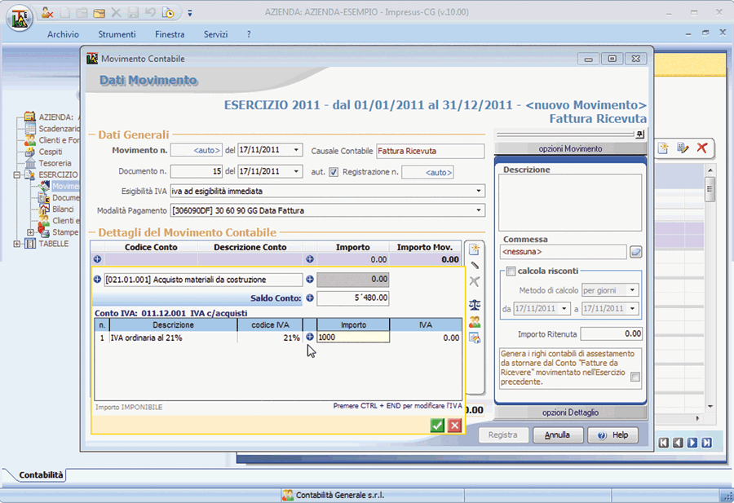Viewport: 734px width, 503px height.
Task: Go to first record navigation arrow
Action: 664,443
